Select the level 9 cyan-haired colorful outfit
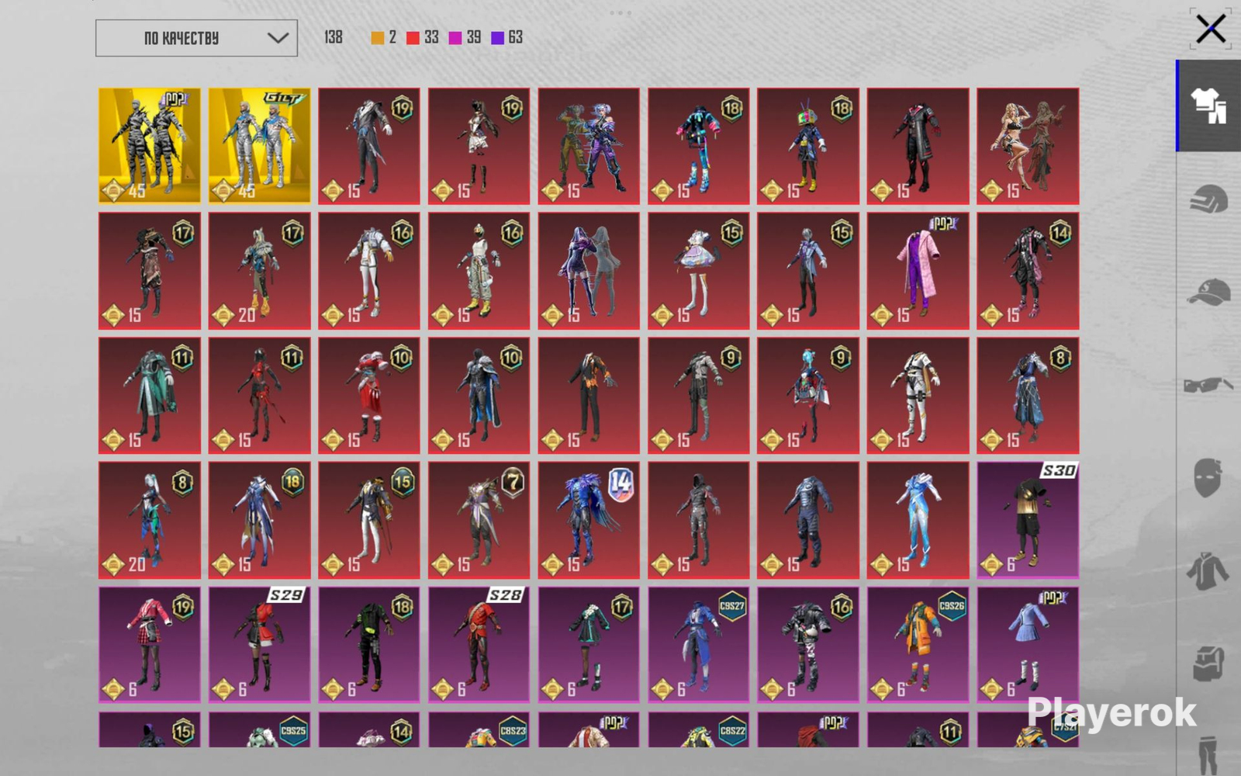The image size is (1241, 776). point(808,395)
